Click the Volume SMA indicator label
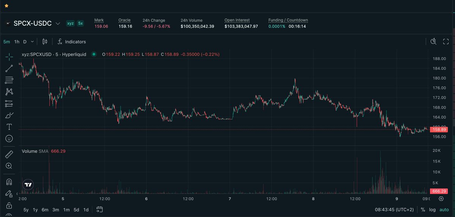 coord(35,151)
